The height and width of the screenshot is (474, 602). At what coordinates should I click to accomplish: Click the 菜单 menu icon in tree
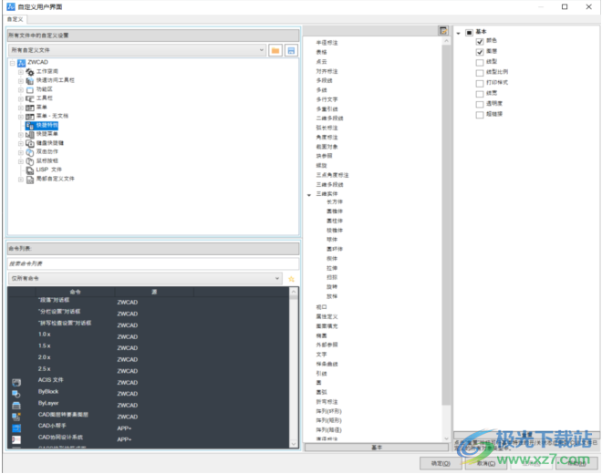tap(30, 108)
